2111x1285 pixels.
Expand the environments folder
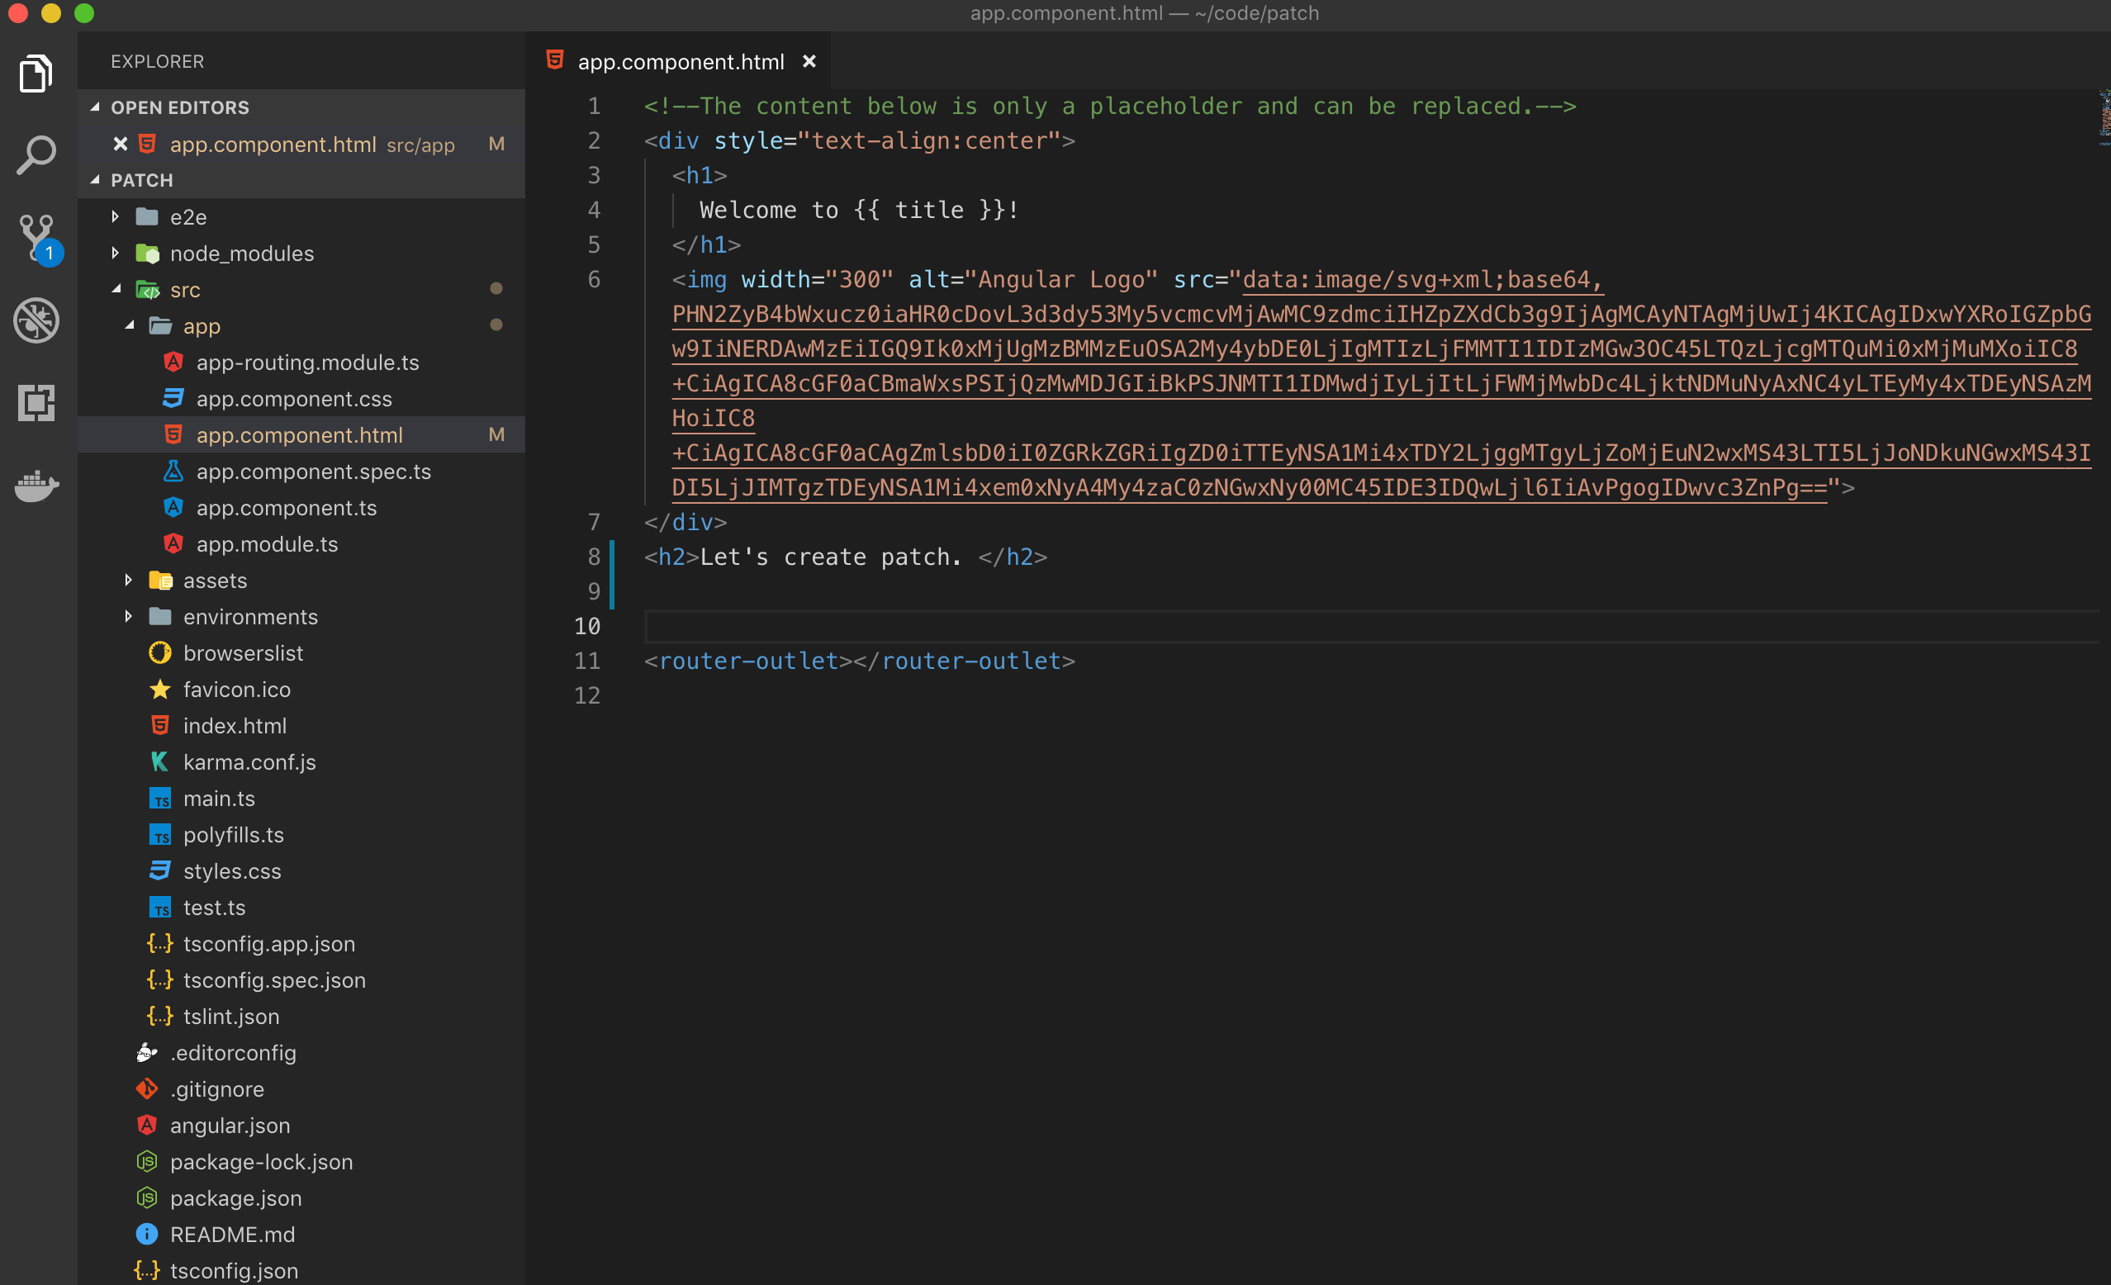point(129,616)
